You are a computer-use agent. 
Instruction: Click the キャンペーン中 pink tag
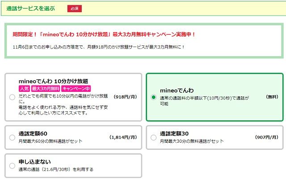tap(76, 89)
